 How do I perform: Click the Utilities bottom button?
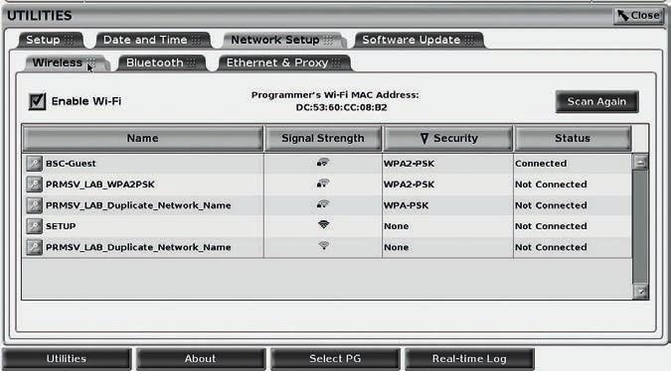coord(67,359)
